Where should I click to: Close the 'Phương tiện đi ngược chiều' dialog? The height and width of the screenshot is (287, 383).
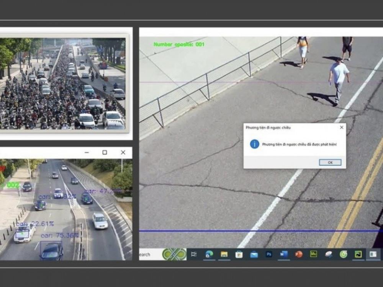(342, 127)
